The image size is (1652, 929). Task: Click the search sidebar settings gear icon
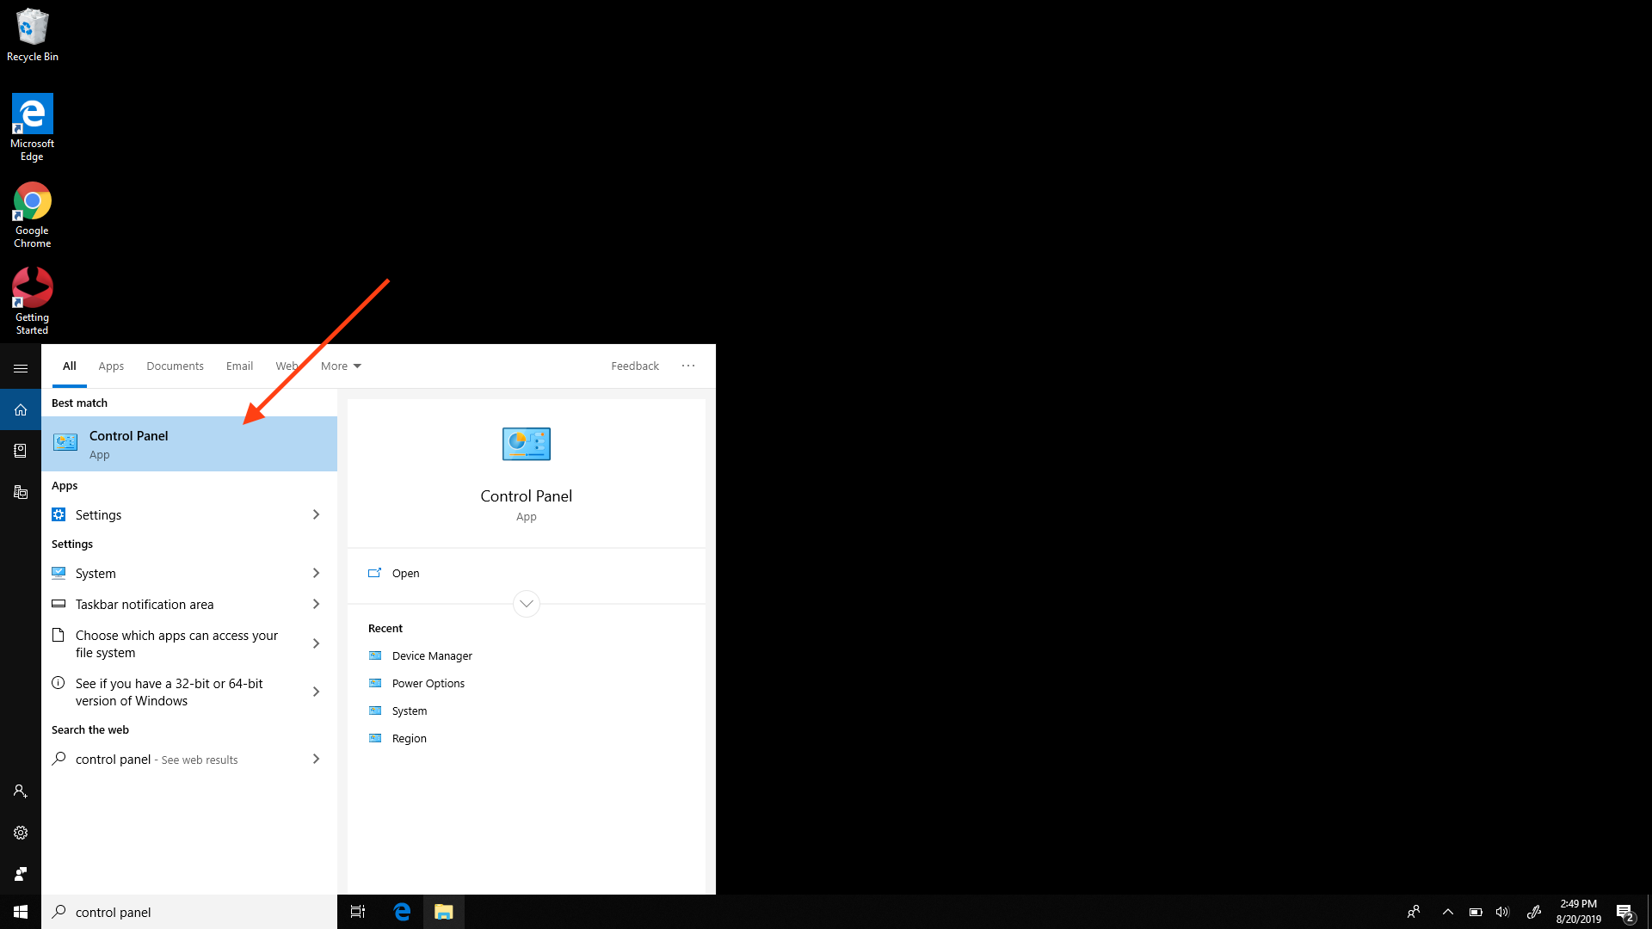pos(21,833)
